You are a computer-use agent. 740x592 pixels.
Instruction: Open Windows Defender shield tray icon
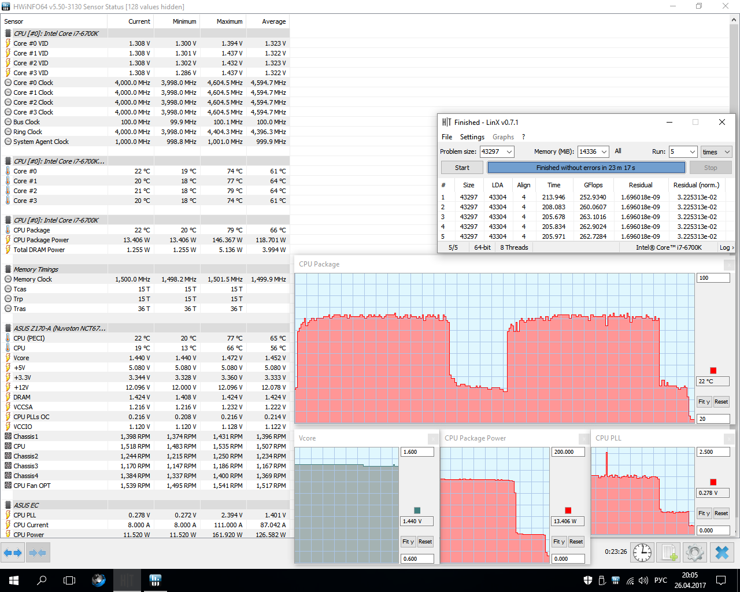(588, 580)
